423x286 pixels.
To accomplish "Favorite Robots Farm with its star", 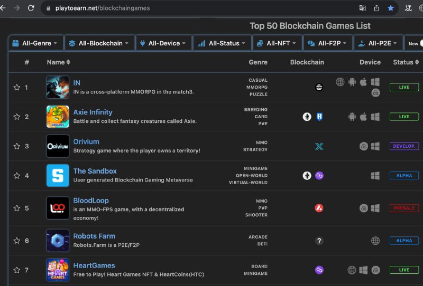I will [17, 241].
